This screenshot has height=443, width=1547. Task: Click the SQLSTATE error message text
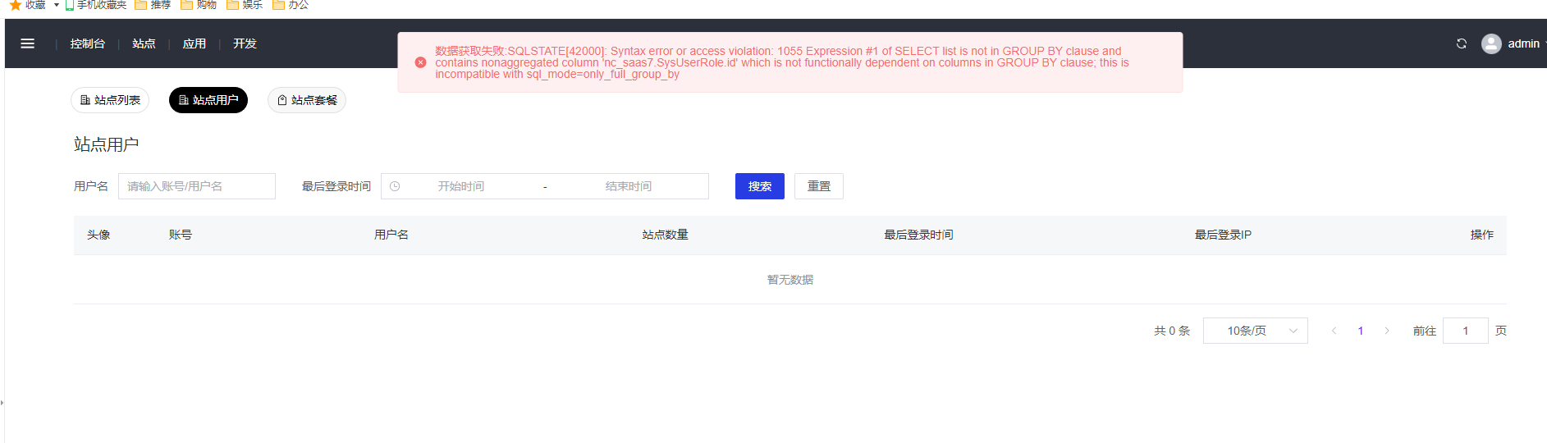[x=782, y=62]
